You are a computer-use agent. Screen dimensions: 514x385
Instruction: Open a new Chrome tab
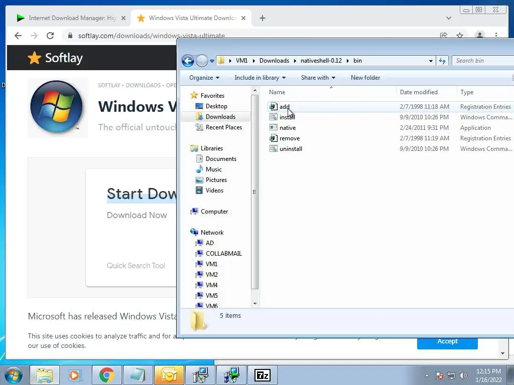tap(262, 18)
